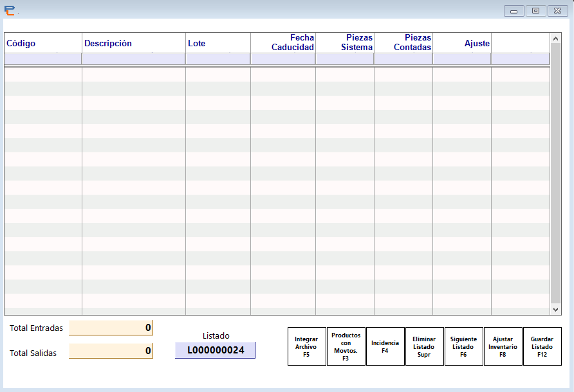This screenshot has height=392, width=574.
Task: Click the Piezas Sistema filter field
Action: tap(345, 59)
